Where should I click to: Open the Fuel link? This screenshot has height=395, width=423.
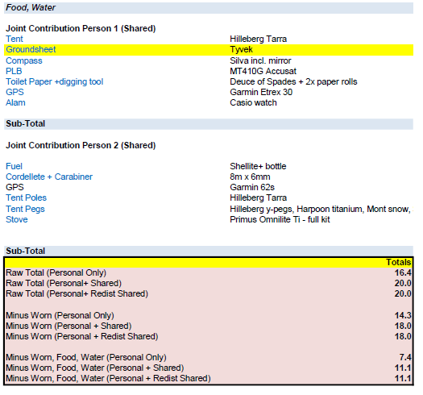(x=14, y=166)
